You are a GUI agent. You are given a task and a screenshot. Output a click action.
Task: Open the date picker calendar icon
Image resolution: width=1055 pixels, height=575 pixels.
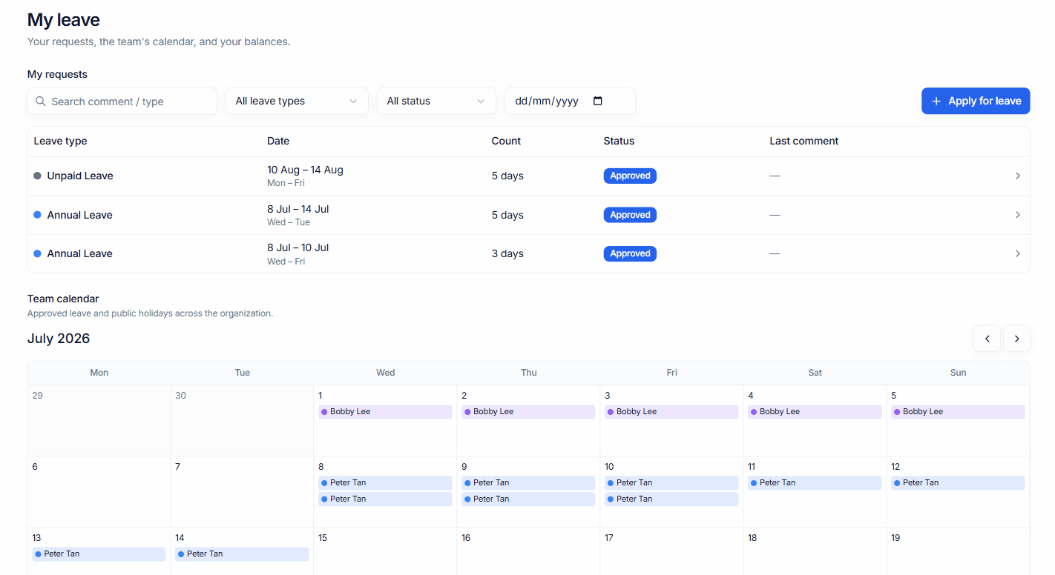click(598, 101)
